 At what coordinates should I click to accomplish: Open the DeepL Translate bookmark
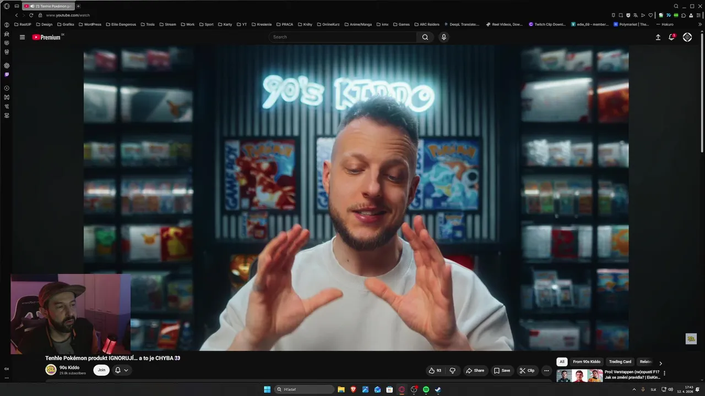[x=462, y=24]
